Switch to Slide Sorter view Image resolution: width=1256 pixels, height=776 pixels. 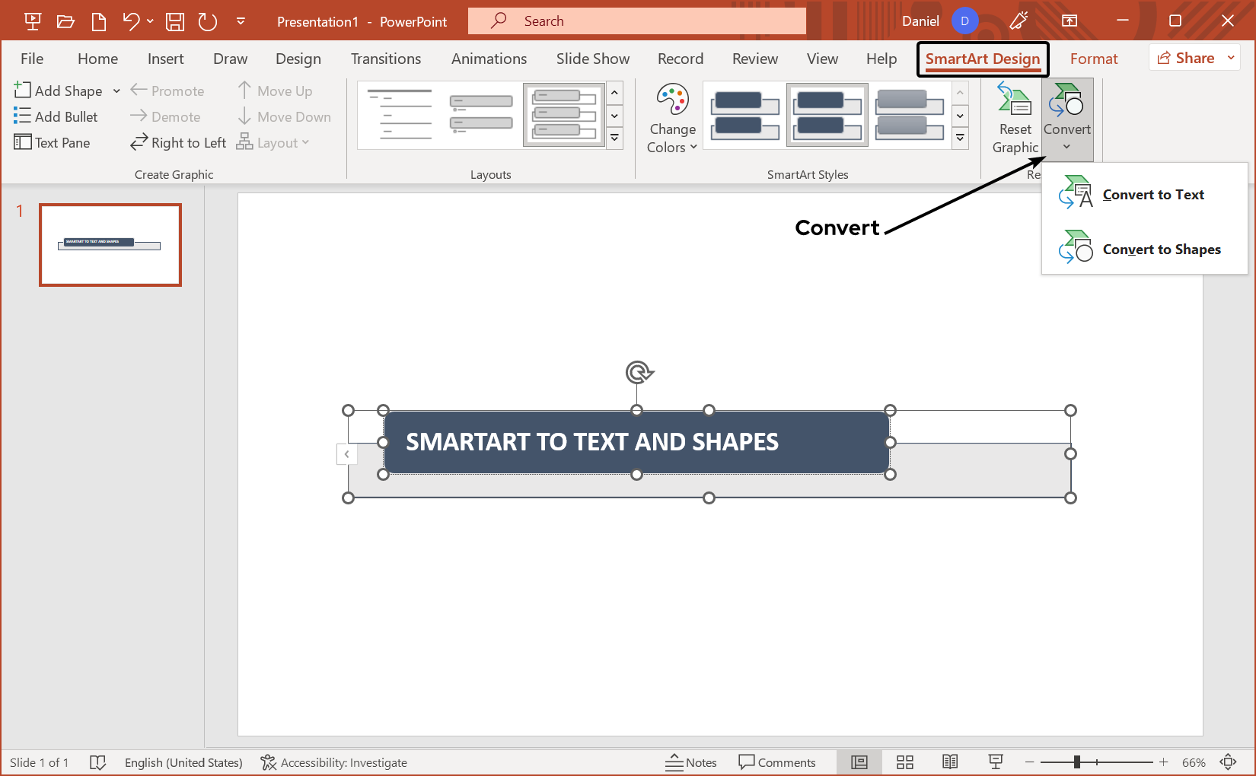click(904, 762)
